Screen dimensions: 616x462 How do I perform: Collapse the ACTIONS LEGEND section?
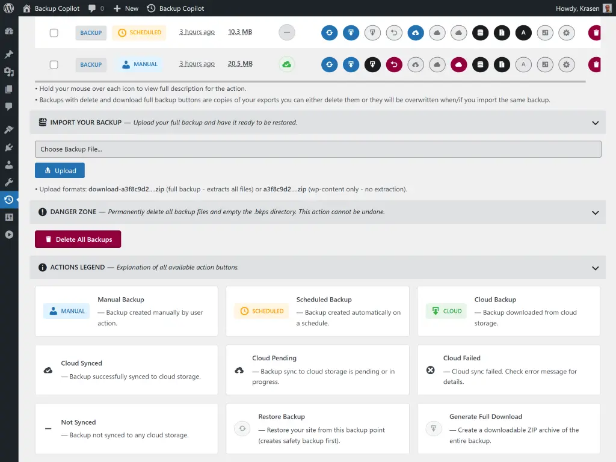click(596, 267)
